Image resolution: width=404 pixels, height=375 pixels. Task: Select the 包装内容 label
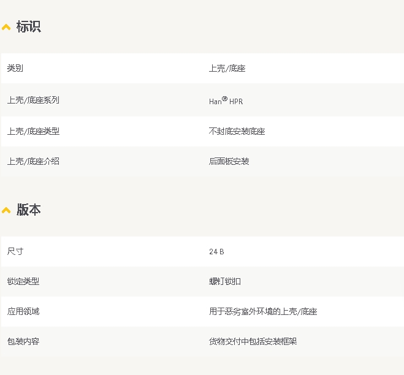click(23, 341)
